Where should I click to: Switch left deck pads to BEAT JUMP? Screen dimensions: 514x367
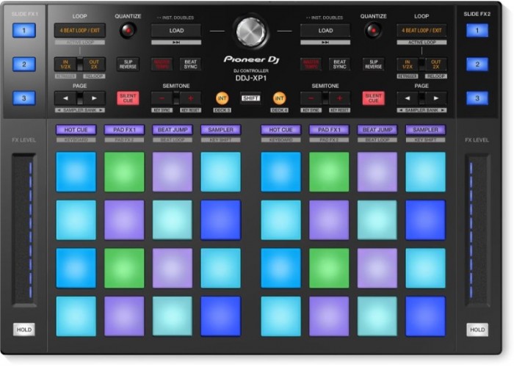point(173,130)
